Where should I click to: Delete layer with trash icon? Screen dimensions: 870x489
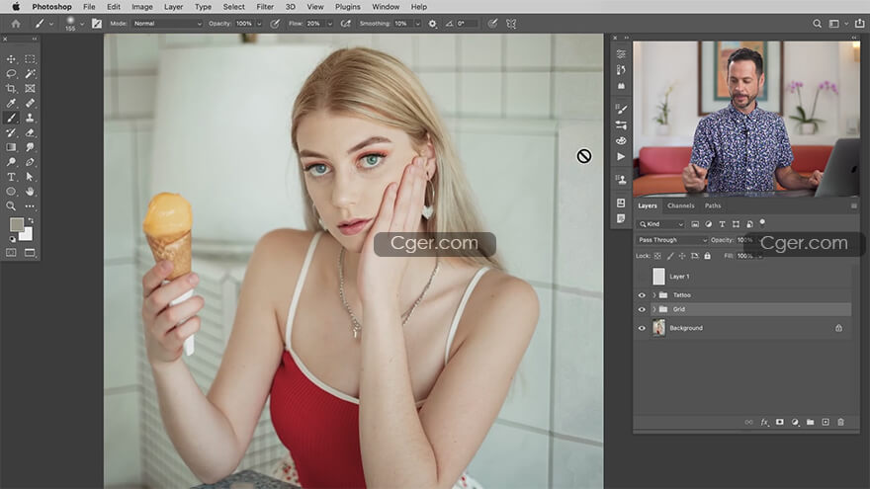840,422
